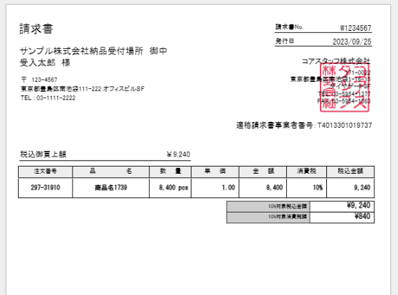398x295 pixels.
Task: Click the 税込金額 column header
Action: click(351, 172)
